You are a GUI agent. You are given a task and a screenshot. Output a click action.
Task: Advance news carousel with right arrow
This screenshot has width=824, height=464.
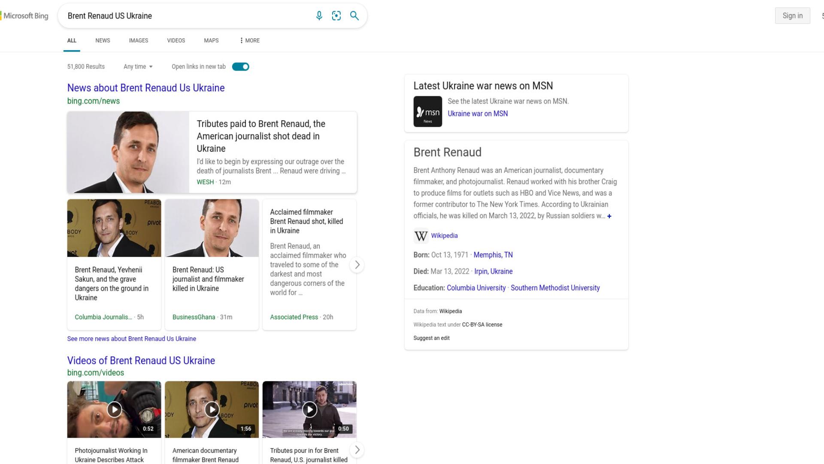(357, 265)
